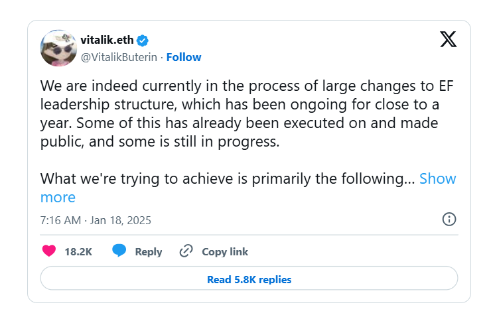Viewport: 491px width, 323px height.
Task: Click the X logo icon
Action: 449,39
